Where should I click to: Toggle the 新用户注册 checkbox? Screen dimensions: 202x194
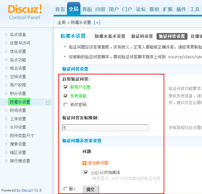(66, 87)
